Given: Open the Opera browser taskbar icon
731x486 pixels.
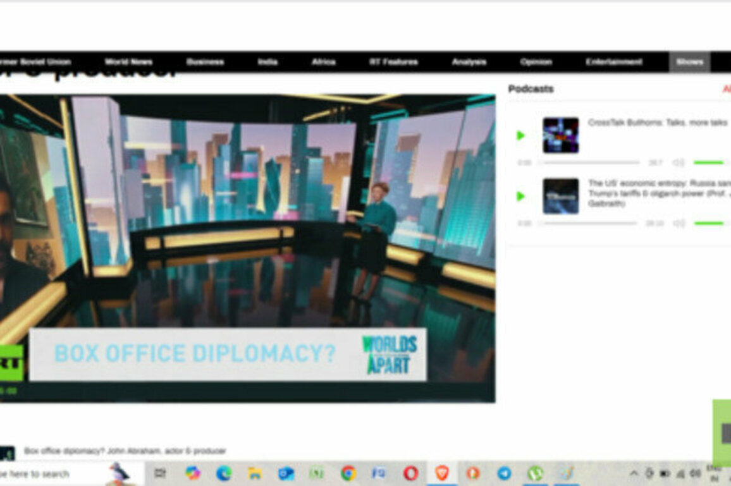Looking at the screenshot, I should point(411,474).
